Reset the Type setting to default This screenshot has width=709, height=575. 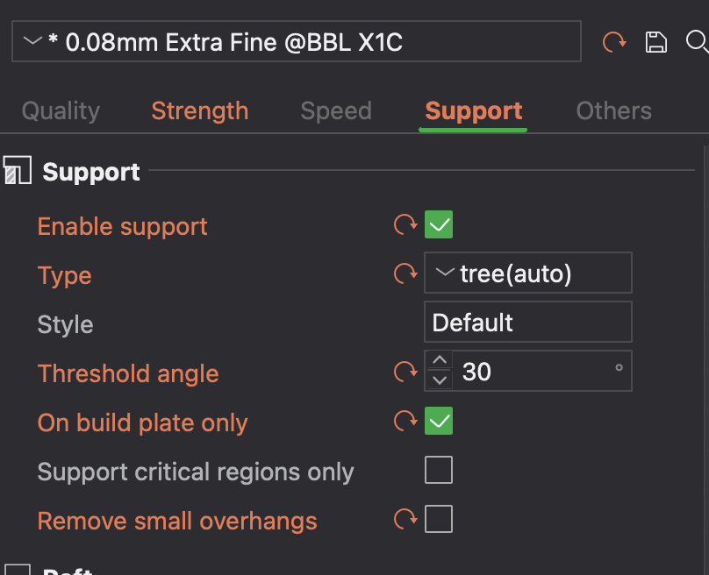[404, 273]
